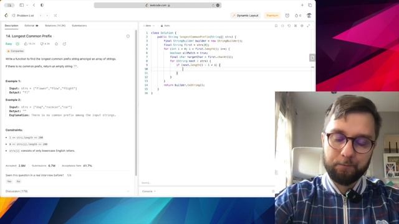Open a new browser tab plus
This screenshot has height=224, width=399.
(x=302, y=5)
